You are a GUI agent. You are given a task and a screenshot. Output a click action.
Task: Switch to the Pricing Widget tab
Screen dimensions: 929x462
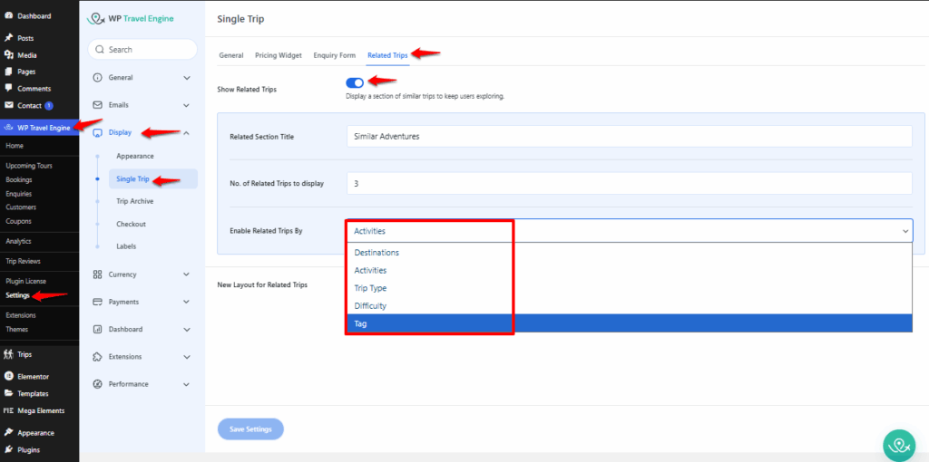(x=279, y=55)
